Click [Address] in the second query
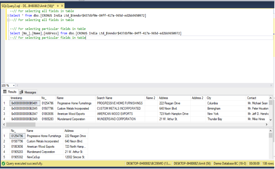275x169 pixels. coord(51,33)
